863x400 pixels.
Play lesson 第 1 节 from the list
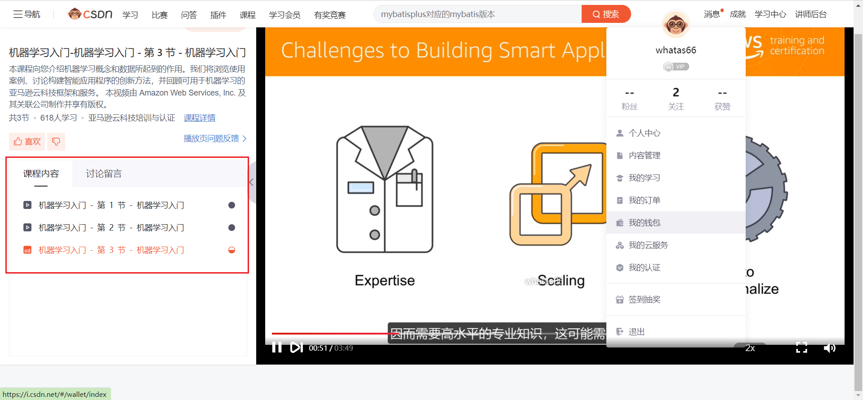coord(111,205)
